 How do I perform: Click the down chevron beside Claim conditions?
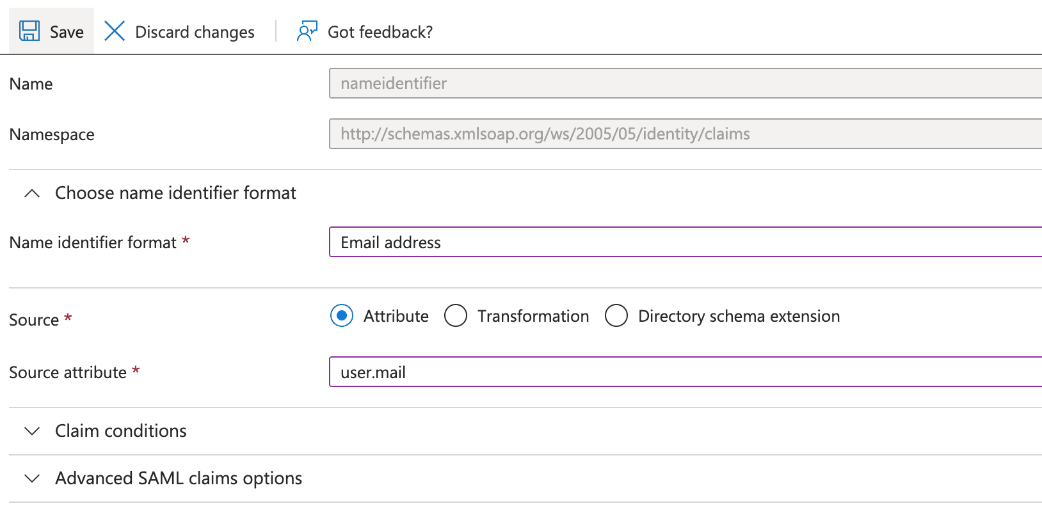[32, 431]
